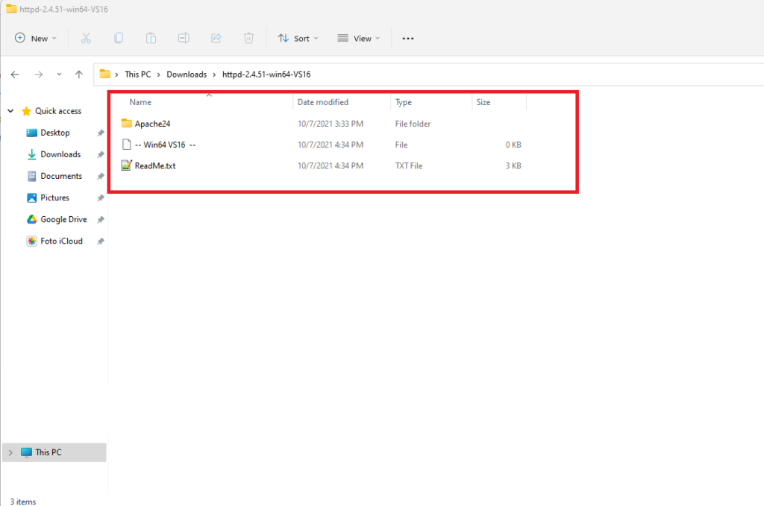Open the Sort dropdown menu

coord(298,39)
